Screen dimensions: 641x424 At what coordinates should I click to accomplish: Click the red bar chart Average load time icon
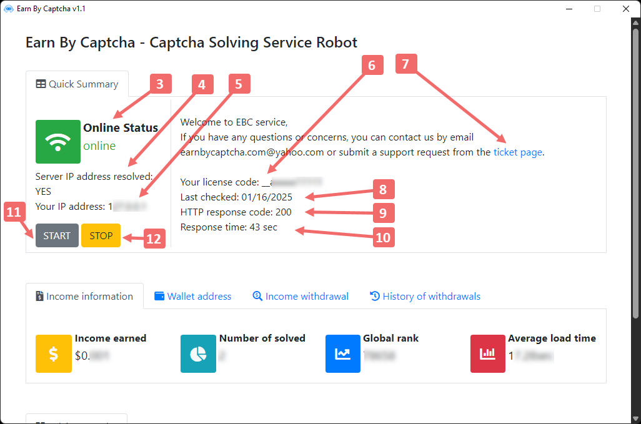[488, 353]
